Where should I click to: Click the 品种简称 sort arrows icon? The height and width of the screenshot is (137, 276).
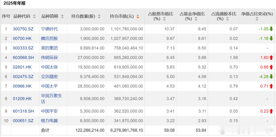tap(62, 17)
